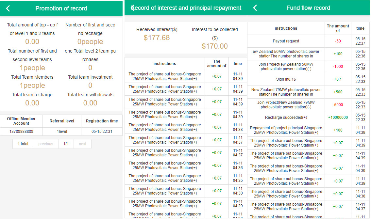The width and height of the screenshot is (371, 220).
Task: Select the '1/1' page indicator
Action: pos(66,144)
